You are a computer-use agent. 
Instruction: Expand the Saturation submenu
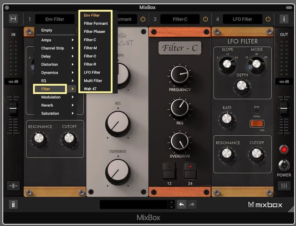coord(55,113)
